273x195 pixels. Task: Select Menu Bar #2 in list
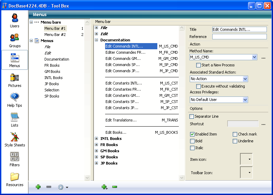tap(55, 35)
